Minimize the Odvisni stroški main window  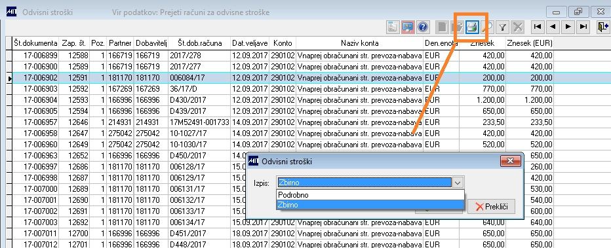click(557, 12)
